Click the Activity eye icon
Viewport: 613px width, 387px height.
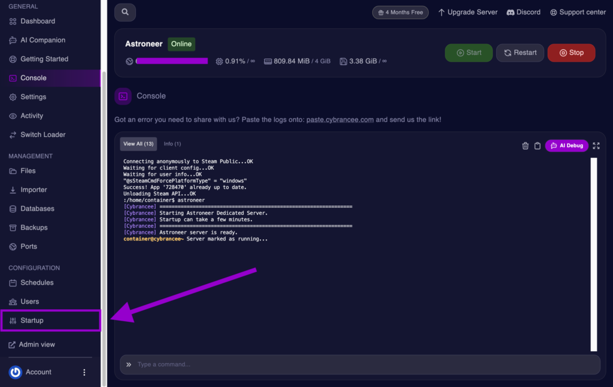pyautogui.click(x=13, y=116)
